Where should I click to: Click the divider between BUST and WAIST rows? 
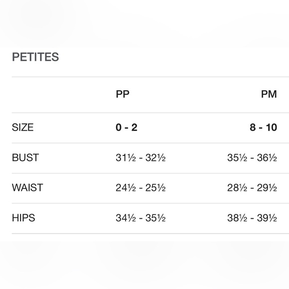[150, 173]
